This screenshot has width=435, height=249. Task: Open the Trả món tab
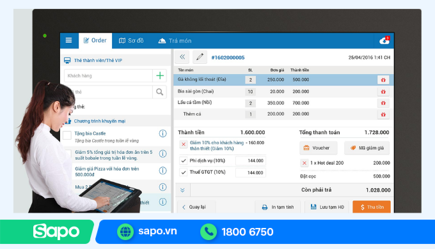175,41
